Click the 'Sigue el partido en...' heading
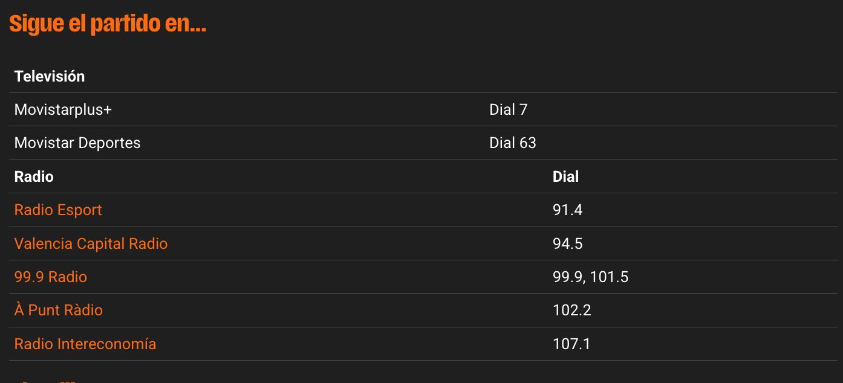 click(x=108, y=24)
